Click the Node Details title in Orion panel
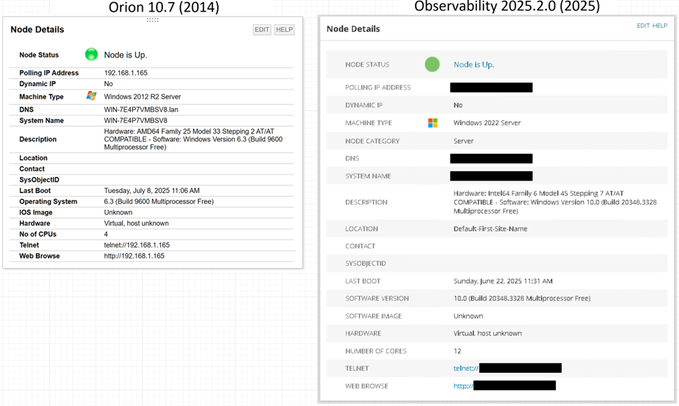Viewport: 679px width, 406px height. pos(37,30)
